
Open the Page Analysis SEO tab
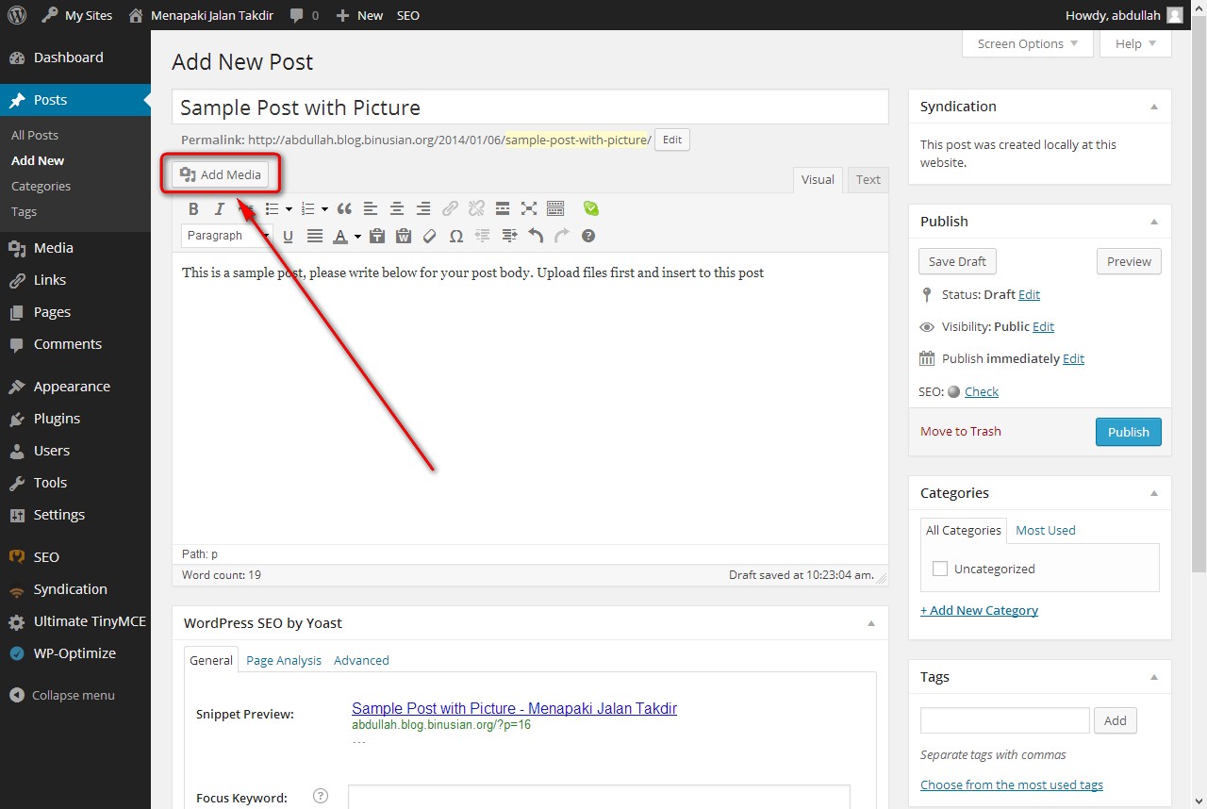pyautogui.click(x=284, y=660)
